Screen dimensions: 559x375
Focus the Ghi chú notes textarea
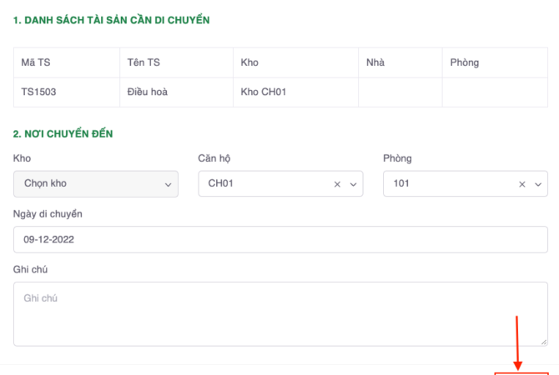click(x=280, y=313)
